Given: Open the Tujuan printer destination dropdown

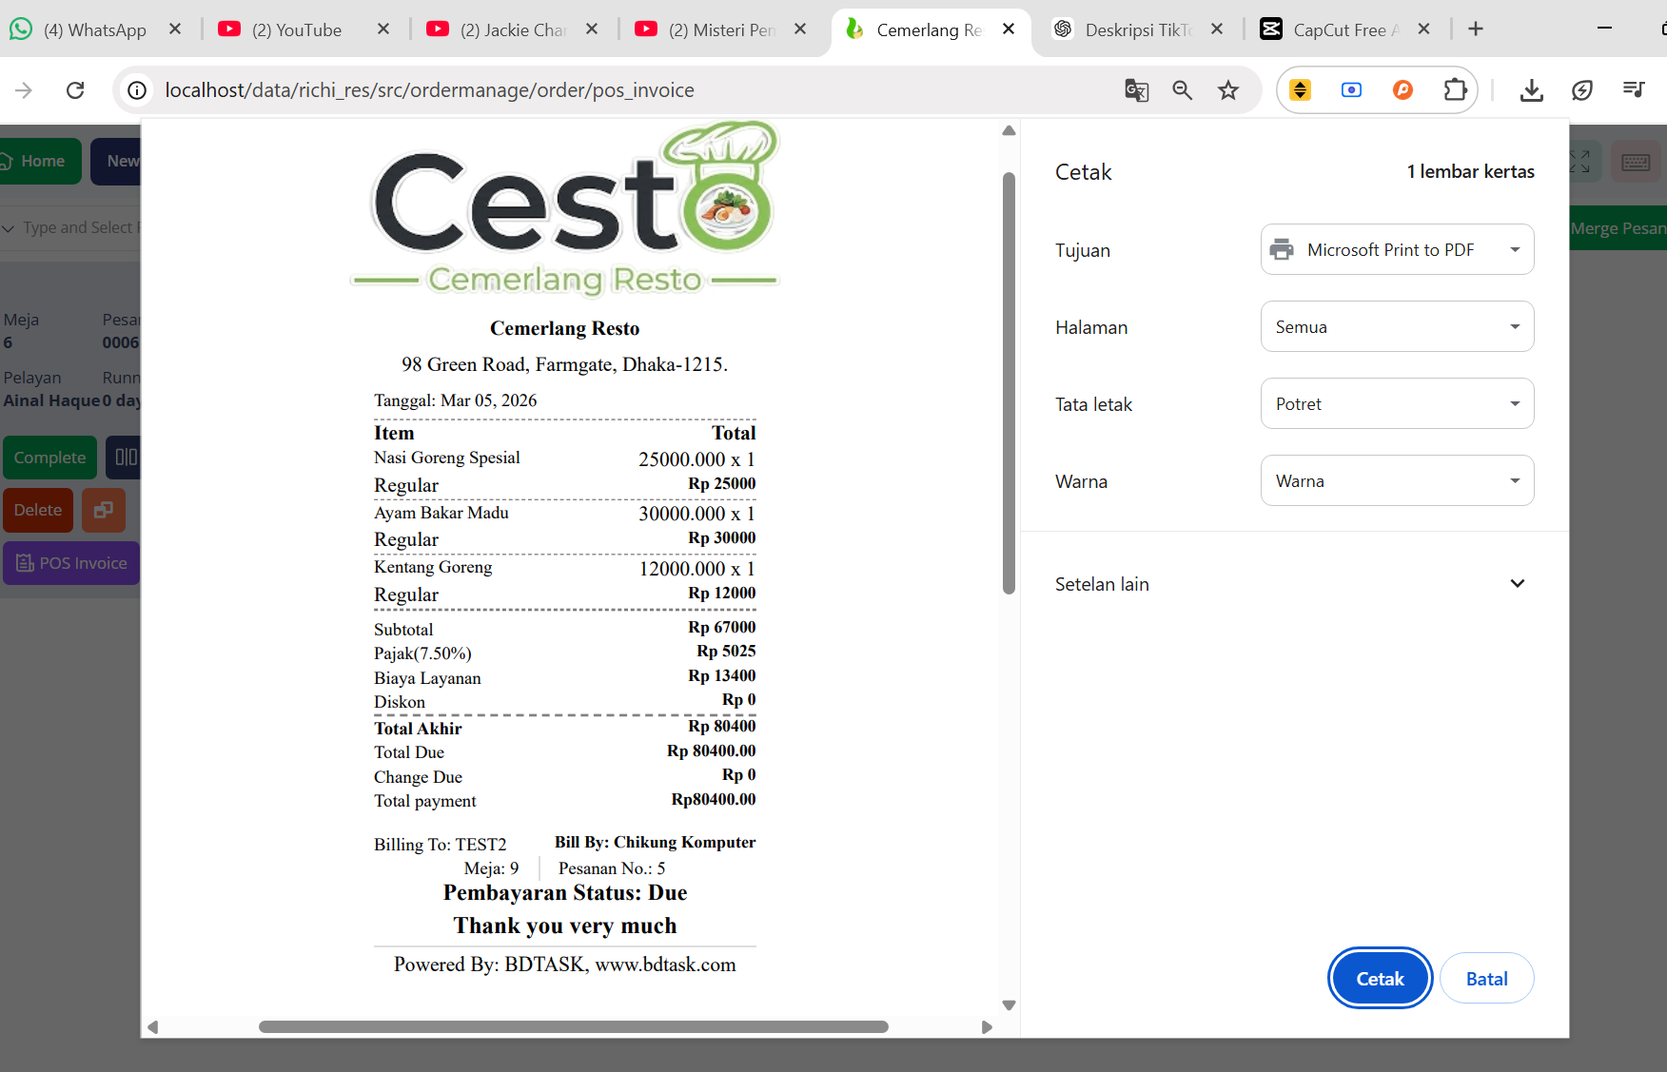Looking at the screenshot, I should coord(1396,249).
